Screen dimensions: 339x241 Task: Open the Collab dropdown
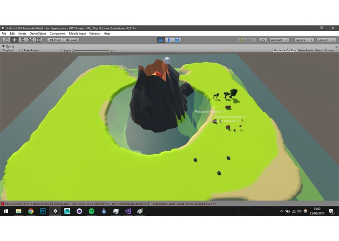click(247, 40)
